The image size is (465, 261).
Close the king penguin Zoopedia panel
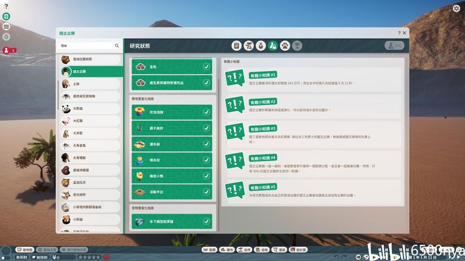coord(404,33)
